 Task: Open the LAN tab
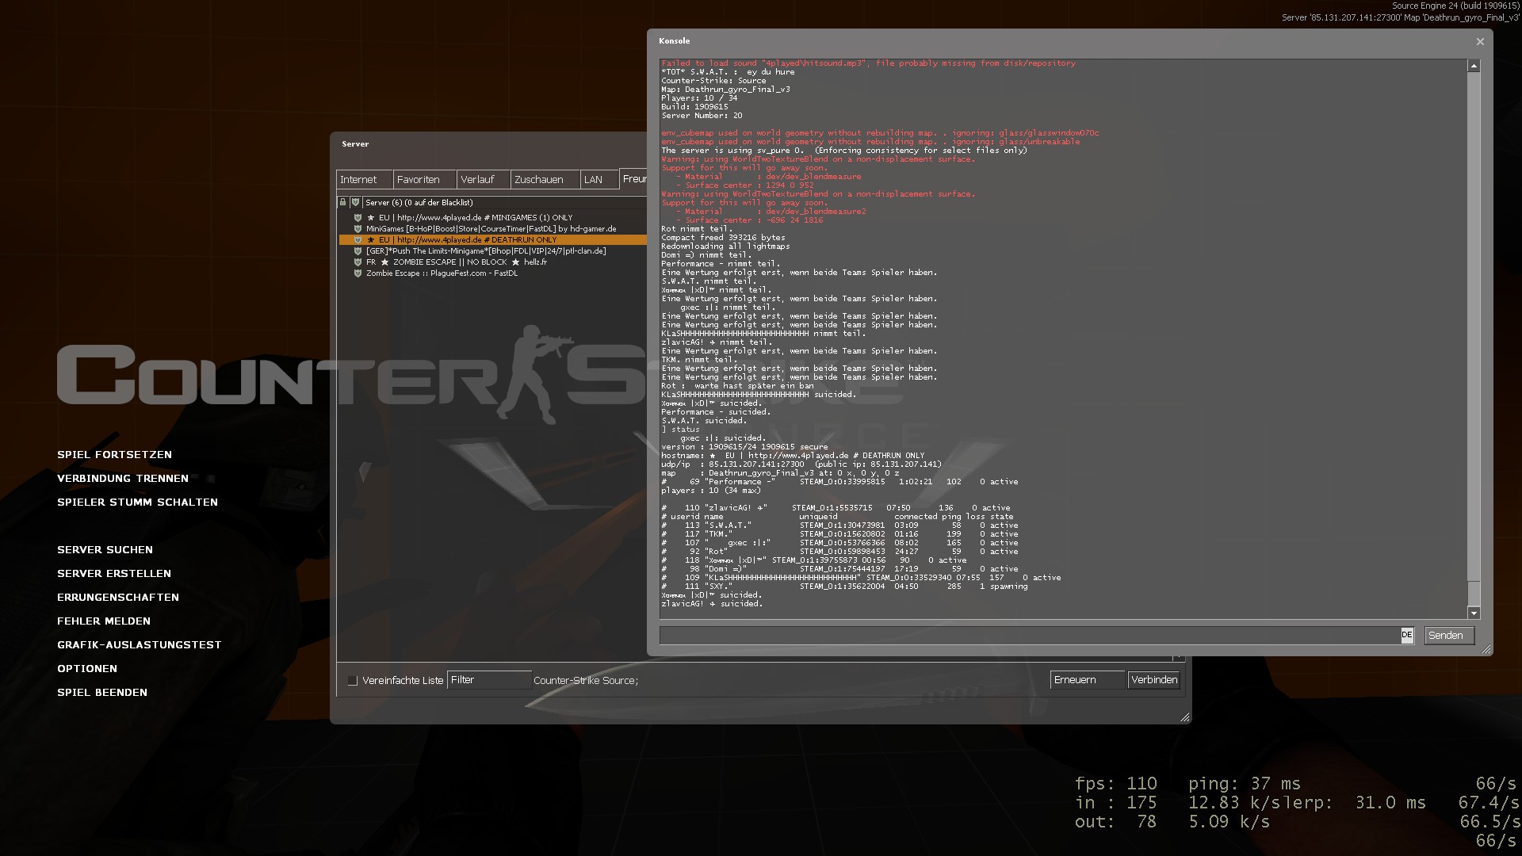(599, 179)
